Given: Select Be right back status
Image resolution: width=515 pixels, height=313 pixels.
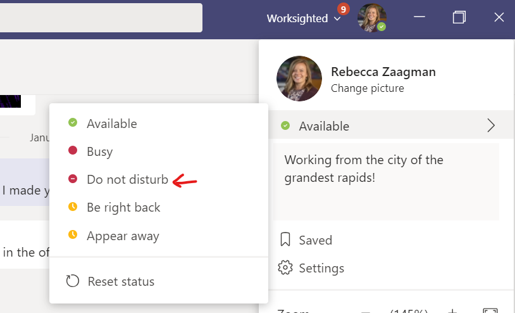Looking at the screenshot, I should tap(159, 207).
